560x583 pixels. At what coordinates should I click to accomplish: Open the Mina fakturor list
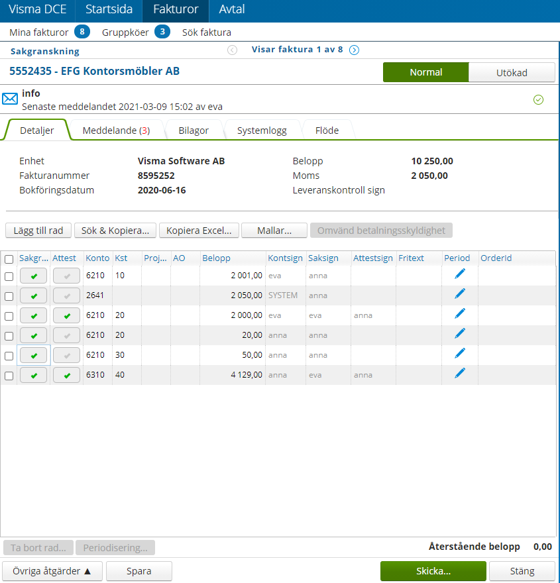38,32
